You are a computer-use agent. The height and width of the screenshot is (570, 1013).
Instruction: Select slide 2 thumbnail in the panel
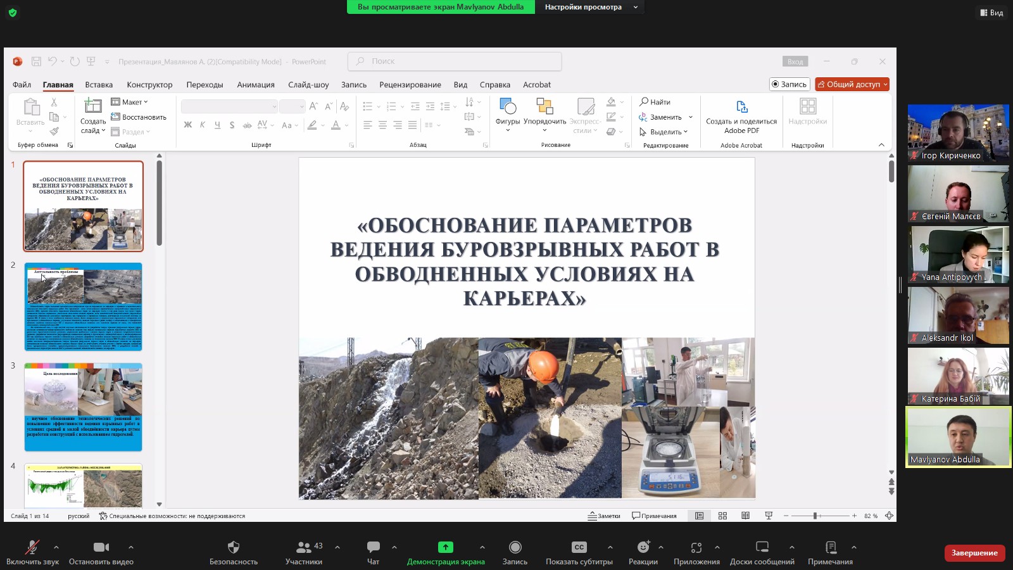pos(83,307)
